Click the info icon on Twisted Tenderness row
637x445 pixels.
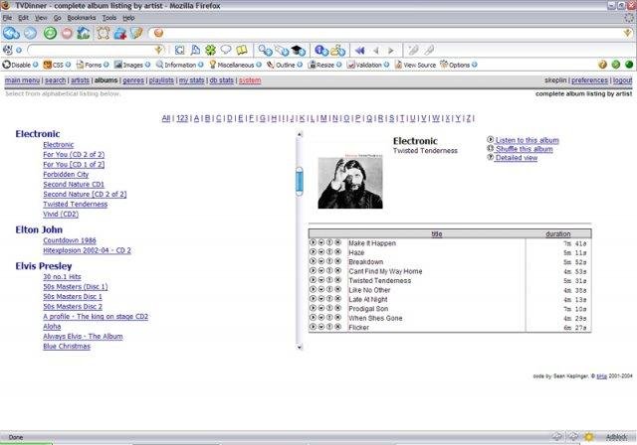(x=329, y=280)
